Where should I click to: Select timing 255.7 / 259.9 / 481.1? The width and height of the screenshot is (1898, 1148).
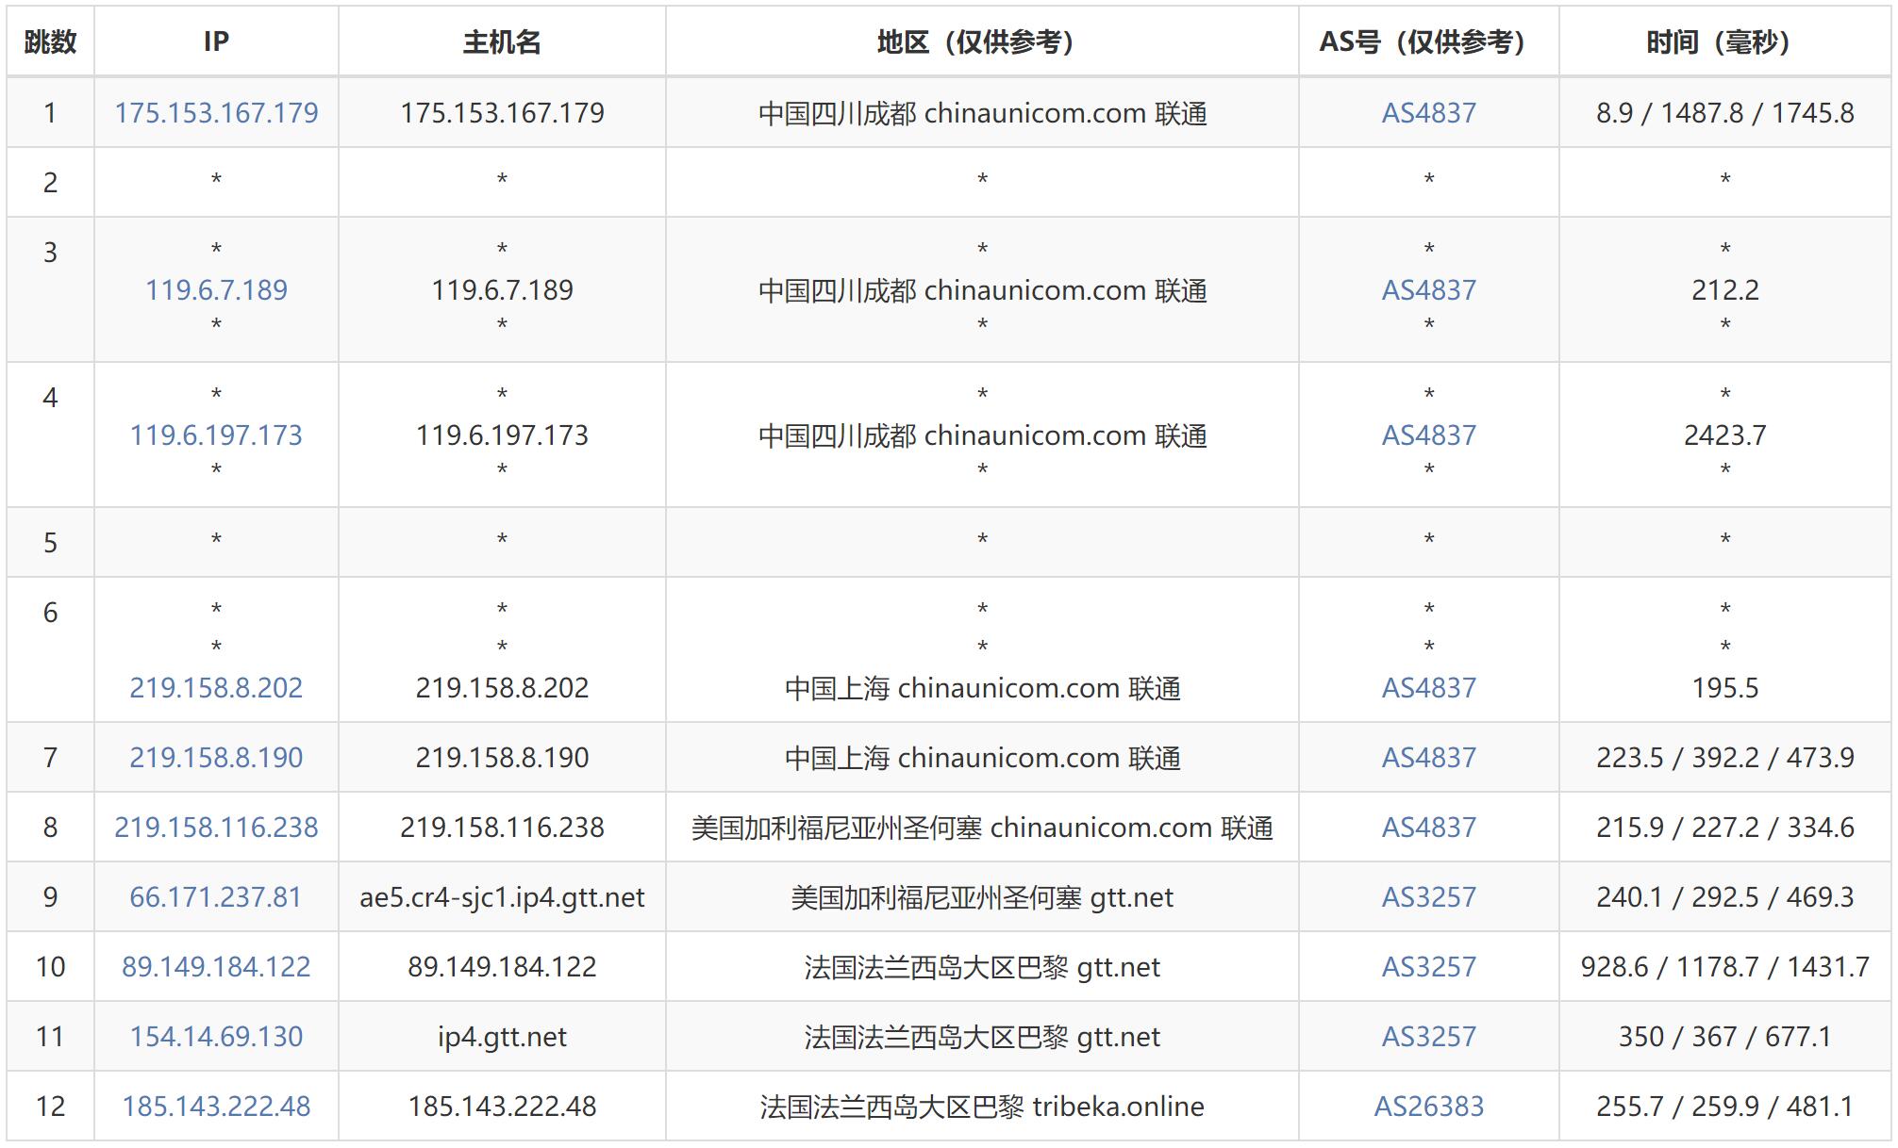click(1724, 1107)
